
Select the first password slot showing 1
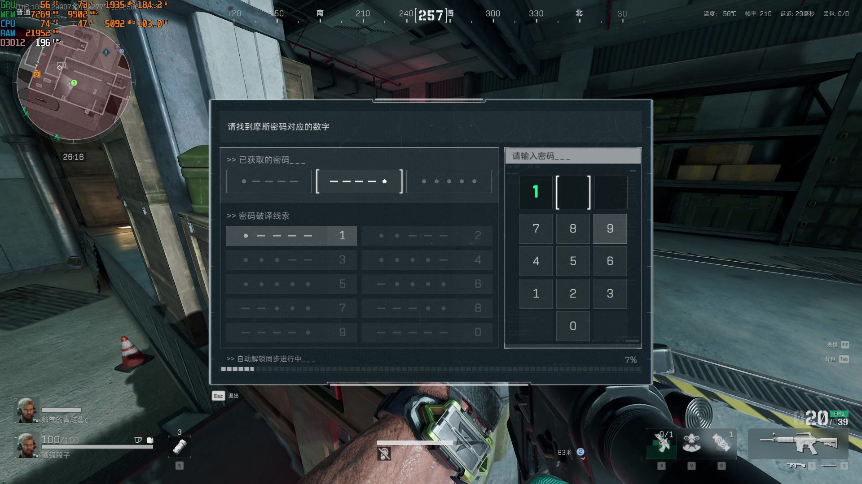536,192
